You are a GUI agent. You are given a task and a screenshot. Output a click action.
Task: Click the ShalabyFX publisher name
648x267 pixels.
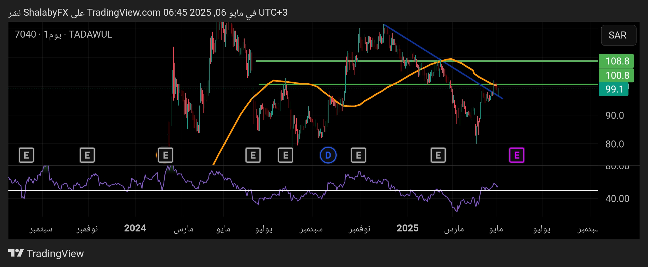pyautogui.click(x=46, y=13)
